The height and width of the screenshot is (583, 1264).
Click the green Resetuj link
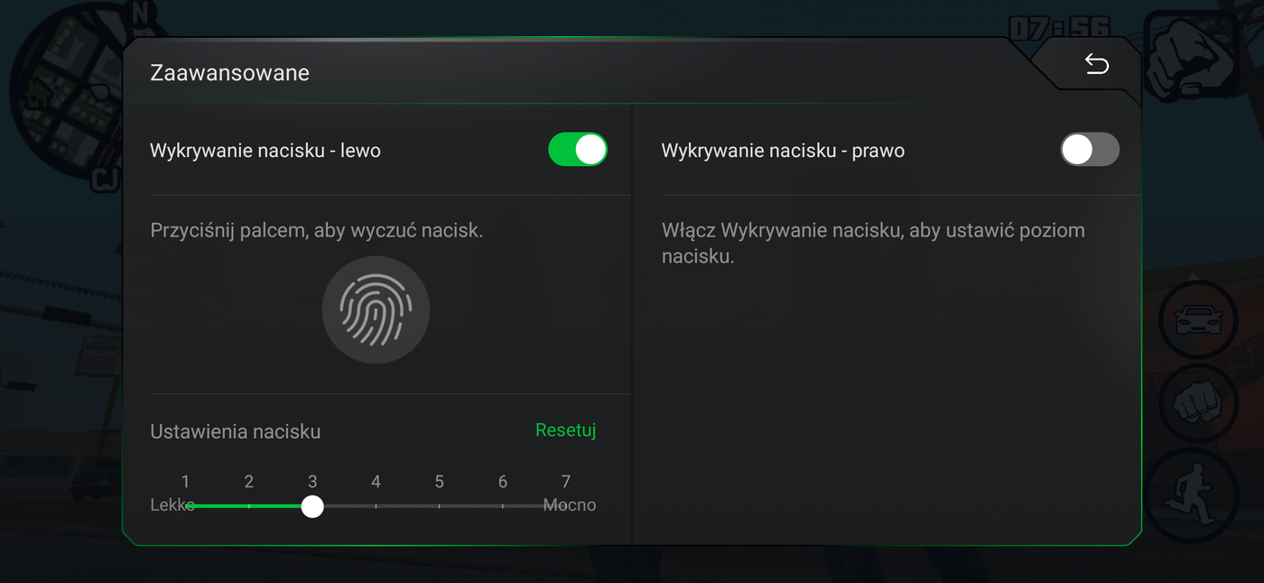pos(565,430)
